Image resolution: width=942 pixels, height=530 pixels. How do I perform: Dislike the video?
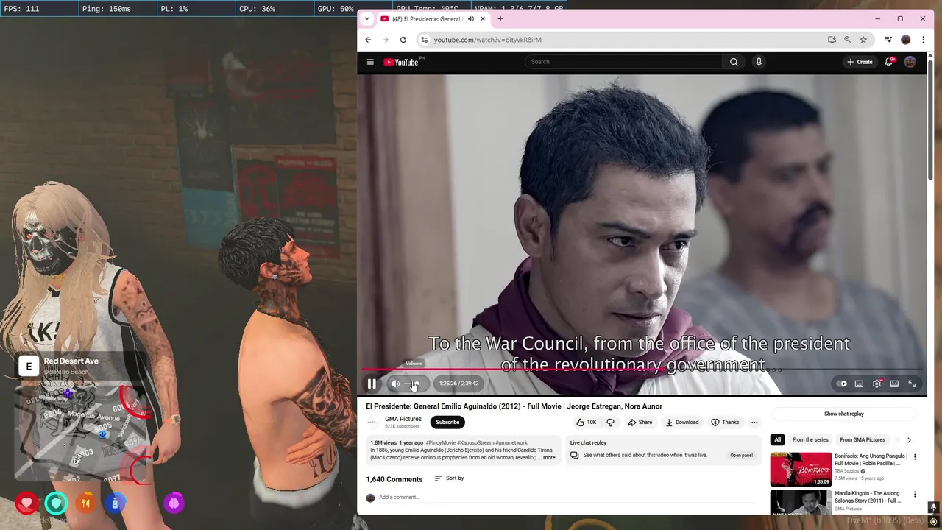[610, 422]
